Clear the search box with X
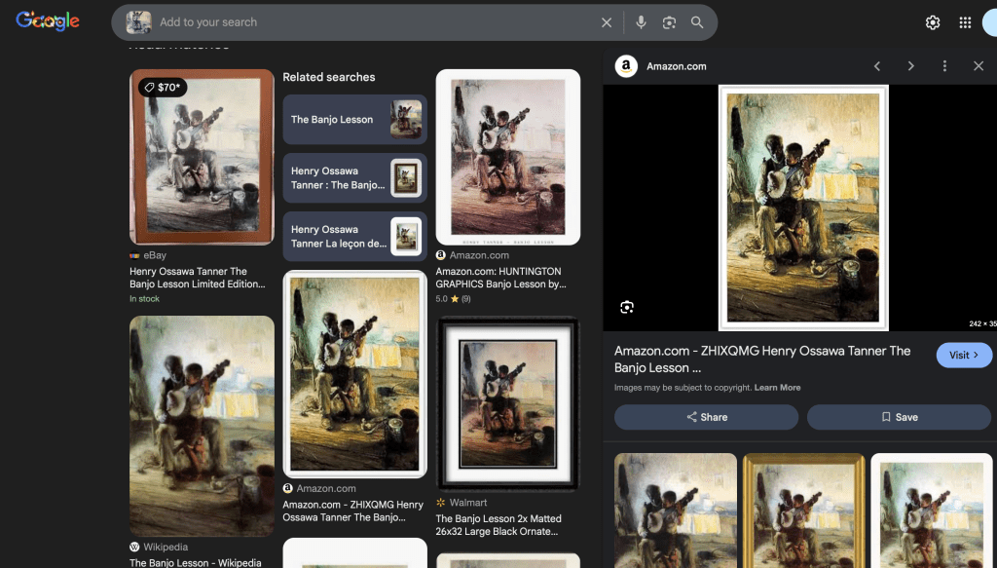The image size is (997, 568). [x=607, y=22]
